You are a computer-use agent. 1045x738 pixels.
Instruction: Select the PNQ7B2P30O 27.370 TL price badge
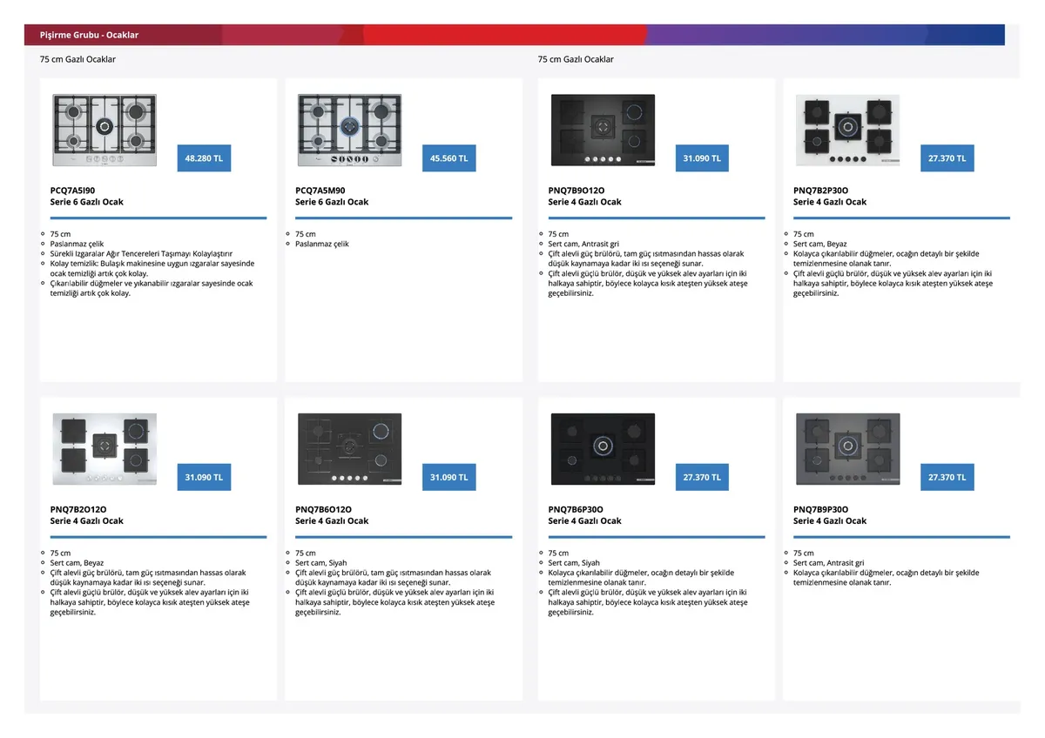(x=947, y=158)
